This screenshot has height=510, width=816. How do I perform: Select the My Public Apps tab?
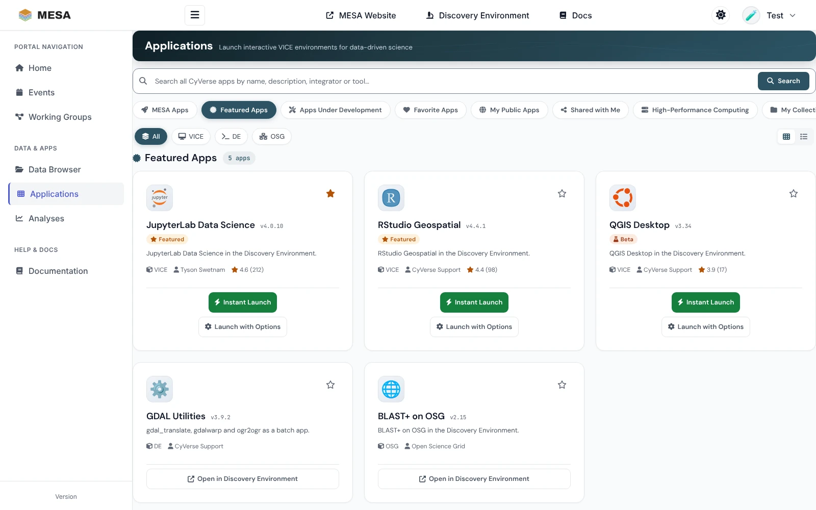[x=509, y=110]
